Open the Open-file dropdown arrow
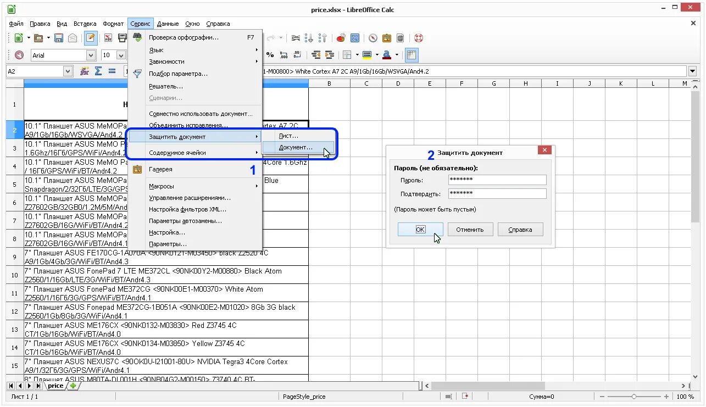The image size is (706, 407). [48, 38]
